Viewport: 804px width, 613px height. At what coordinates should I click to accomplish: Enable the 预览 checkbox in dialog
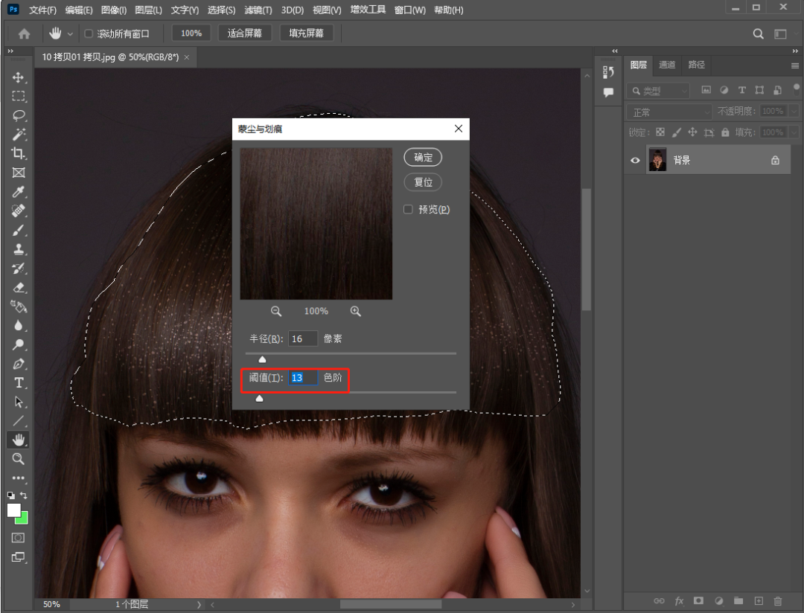point(408,210)
